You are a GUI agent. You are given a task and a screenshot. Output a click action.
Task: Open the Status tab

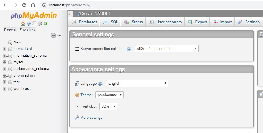click(x=134, y=22)
